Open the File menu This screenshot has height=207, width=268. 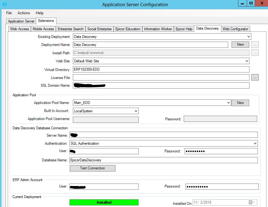[9, 13]
